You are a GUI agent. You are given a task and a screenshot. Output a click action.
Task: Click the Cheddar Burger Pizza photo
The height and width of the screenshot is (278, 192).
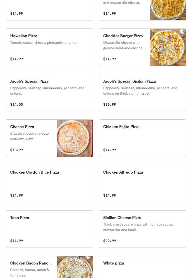(x=168, y=47)
